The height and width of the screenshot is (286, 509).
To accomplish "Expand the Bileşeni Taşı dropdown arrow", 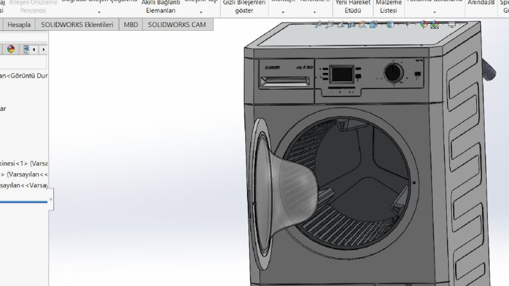I will tap(201, 12).
